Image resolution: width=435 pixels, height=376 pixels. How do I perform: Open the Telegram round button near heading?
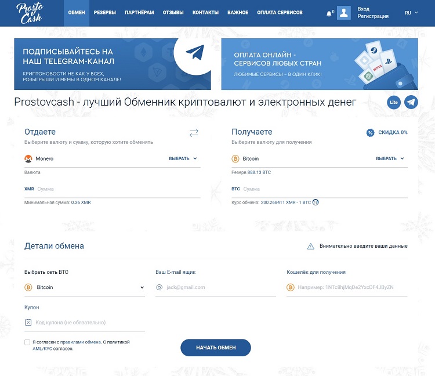(x=411, y=102)
